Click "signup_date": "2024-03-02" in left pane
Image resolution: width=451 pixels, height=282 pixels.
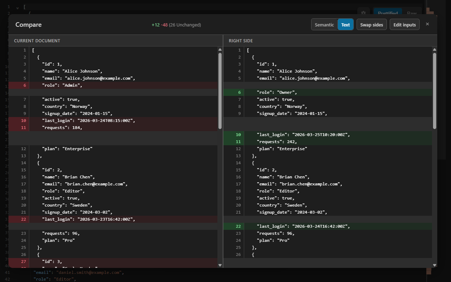tap(77, 212)
